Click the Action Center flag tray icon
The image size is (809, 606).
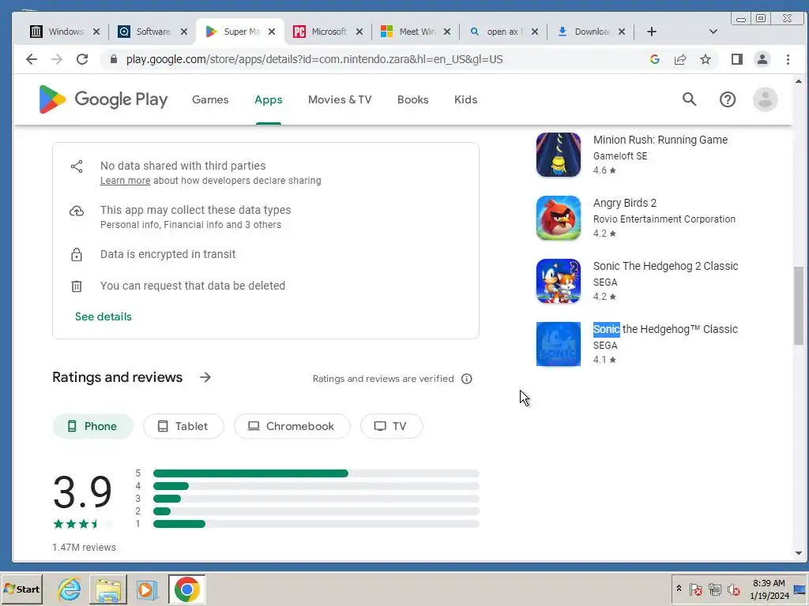(x=695, y=589)
